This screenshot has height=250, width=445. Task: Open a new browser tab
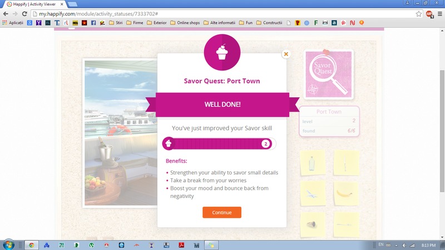tap(72, 4)
